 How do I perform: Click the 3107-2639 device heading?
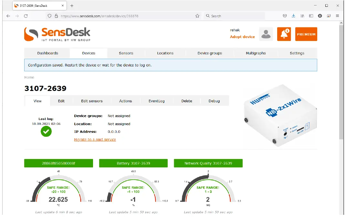pos(46,88)
